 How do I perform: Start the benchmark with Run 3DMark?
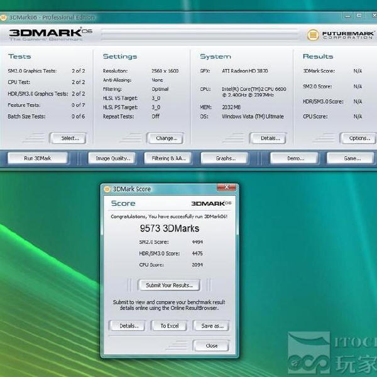38,158
